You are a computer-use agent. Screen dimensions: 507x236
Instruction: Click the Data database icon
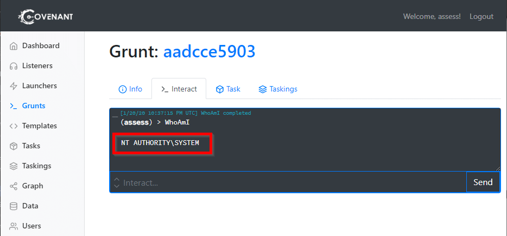click(x=13, y=206)
